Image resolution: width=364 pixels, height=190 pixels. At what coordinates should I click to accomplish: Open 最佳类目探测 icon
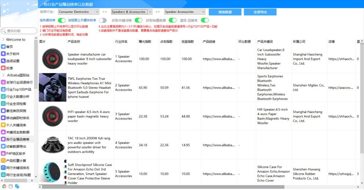pos(3,111)
